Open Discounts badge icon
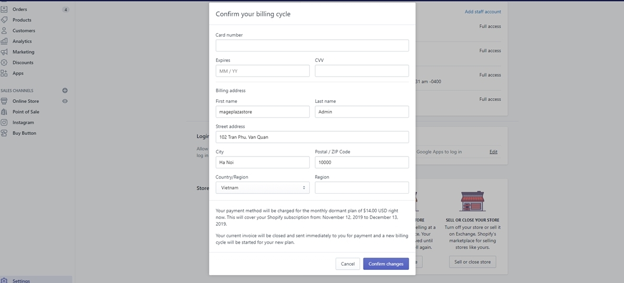 tap(4, 62)
